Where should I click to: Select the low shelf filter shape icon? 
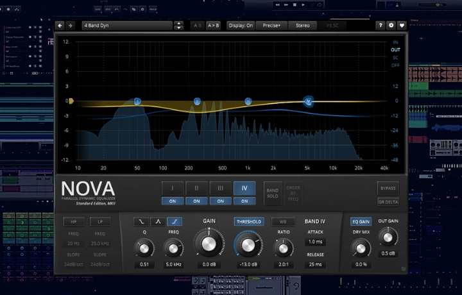click(x=141, y=221)
